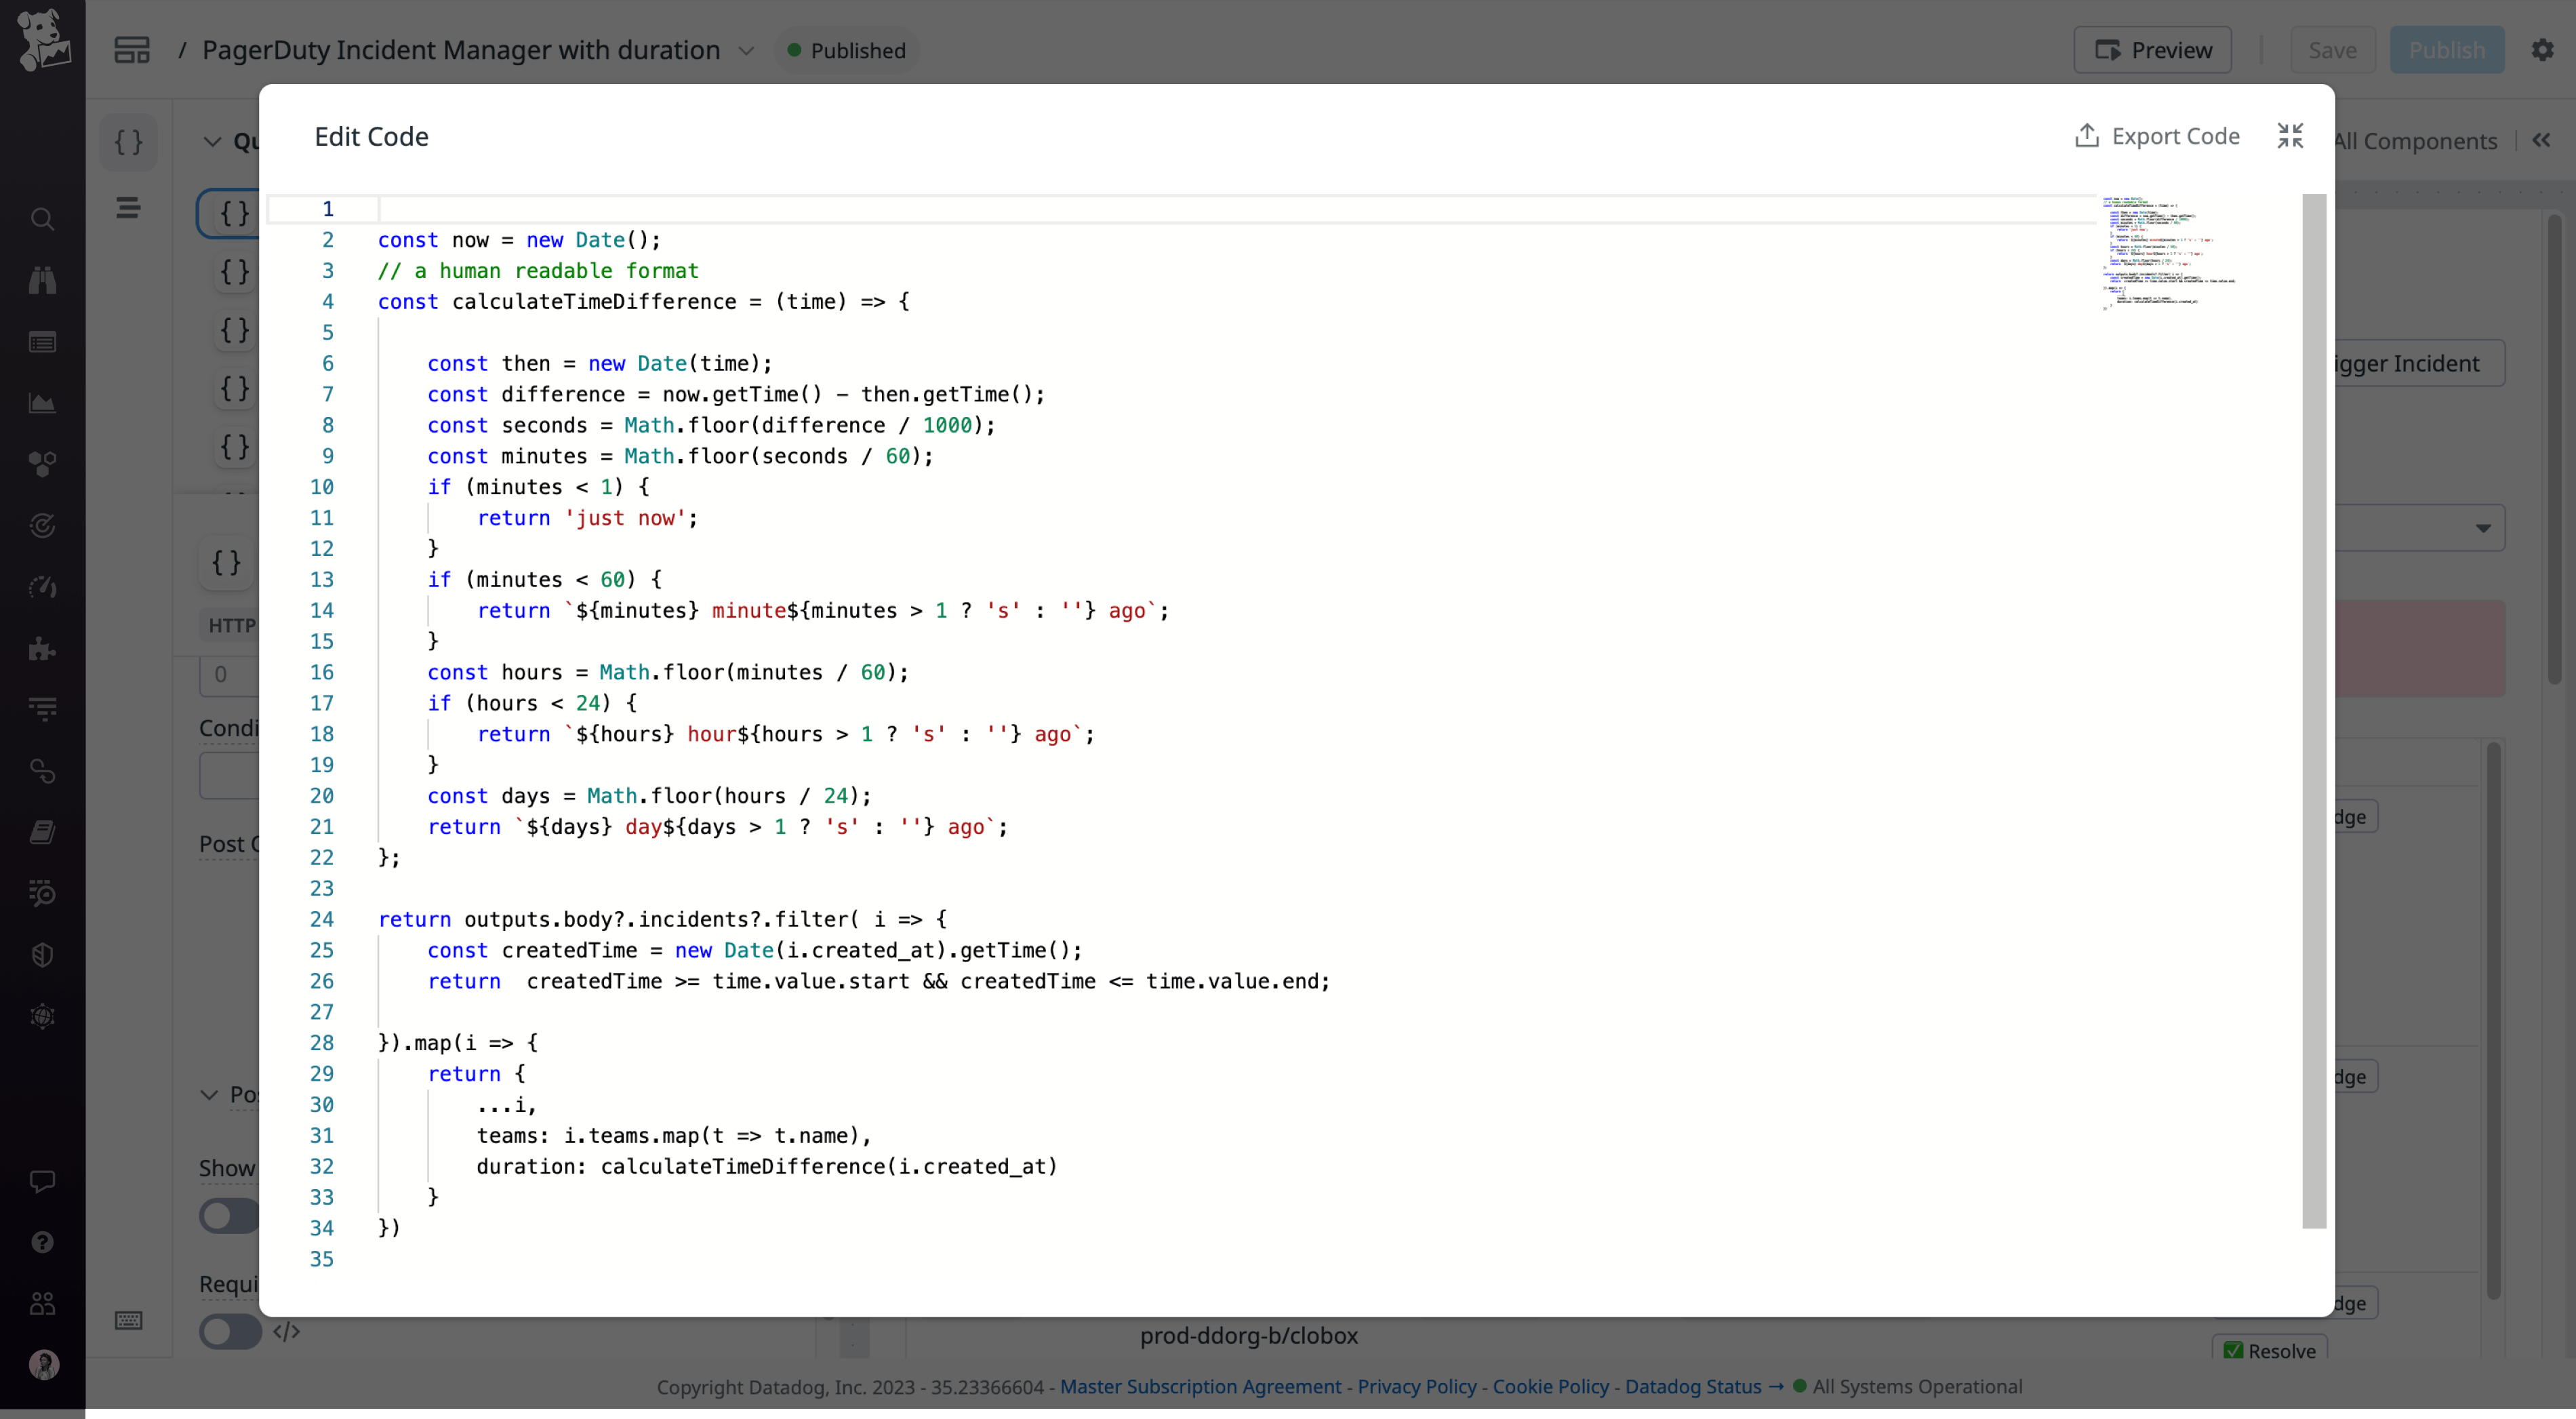
Task: Select the Watchdog binoculars icon in sidebar
Action: click(x=43, y=279)
